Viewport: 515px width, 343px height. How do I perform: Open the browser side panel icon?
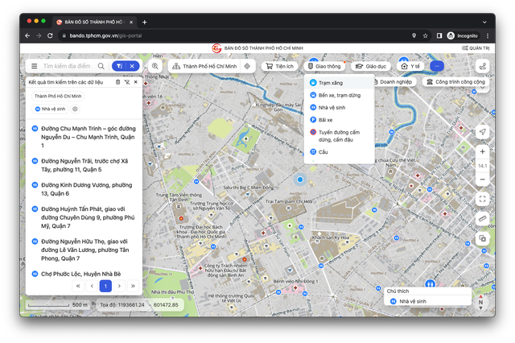pos(439,35)
